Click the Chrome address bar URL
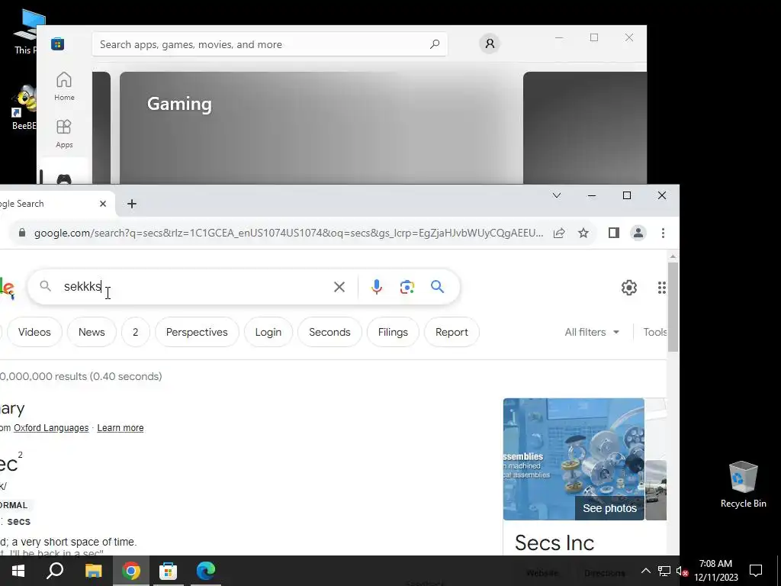781x586 pixels. 288,233
